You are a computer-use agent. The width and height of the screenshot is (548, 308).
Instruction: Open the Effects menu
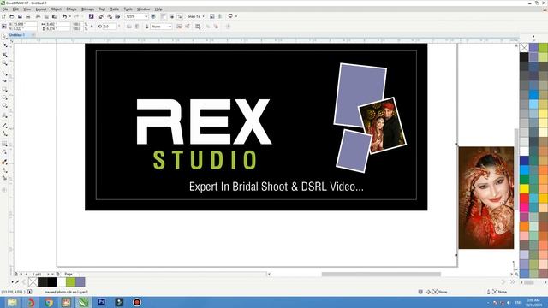click(x=71, y=9)
